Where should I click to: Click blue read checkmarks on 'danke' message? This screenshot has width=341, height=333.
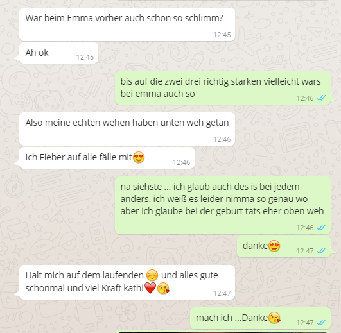321,251
